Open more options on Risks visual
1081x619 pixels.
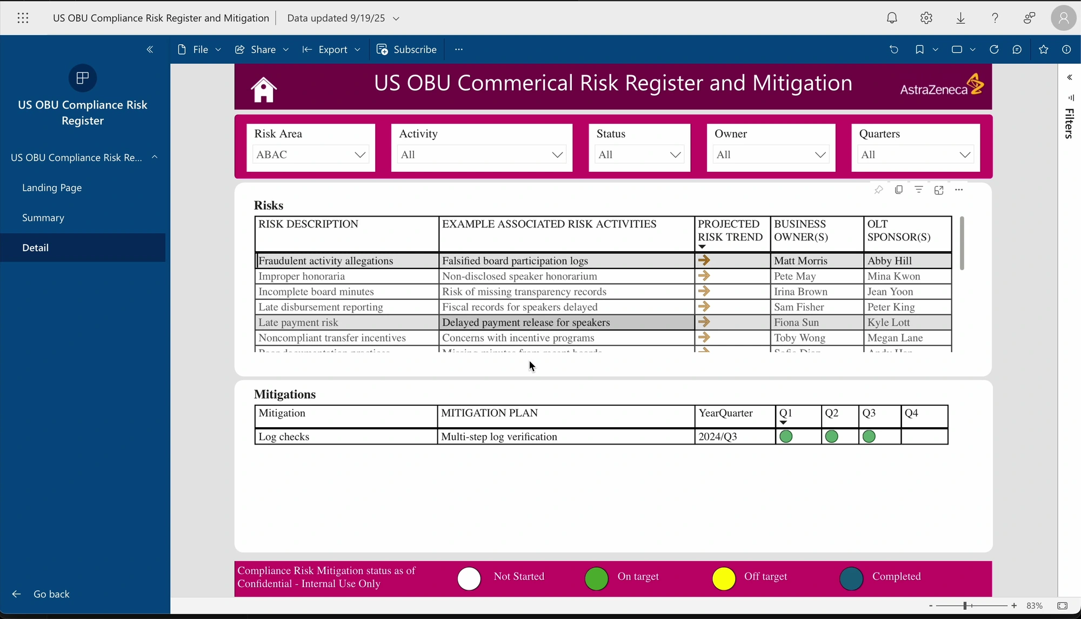(958, 190)
